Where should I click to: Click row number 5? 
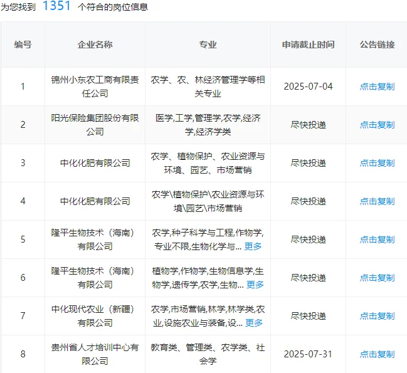(23, 239)
